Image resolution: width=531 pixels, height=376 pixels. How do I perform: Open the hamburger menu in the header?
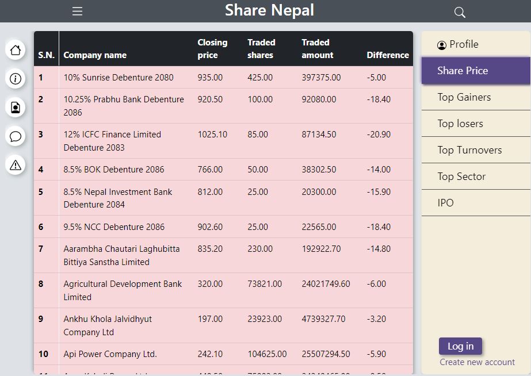77,10
